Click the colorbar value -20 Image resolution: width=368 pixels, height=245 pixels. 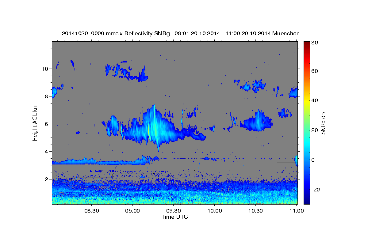click(315, 190)
